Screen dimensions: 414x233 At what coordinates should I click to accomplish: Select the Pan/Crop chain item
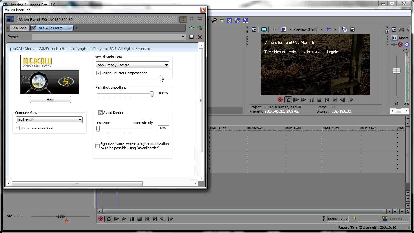tap(19, 28)
